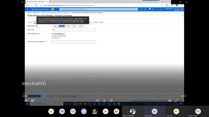Switch to the Review + create tab
Viewport: 209px width, 117px height.
point(99,22)
